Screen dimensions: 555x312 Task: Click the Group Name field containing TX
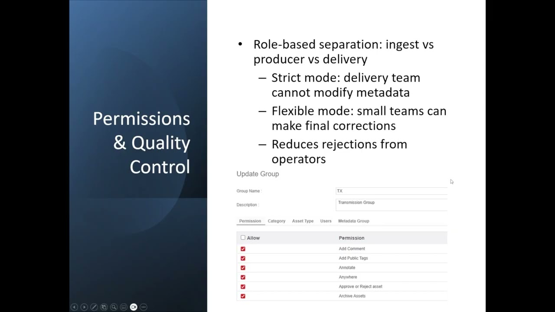[x=392, y=191]
